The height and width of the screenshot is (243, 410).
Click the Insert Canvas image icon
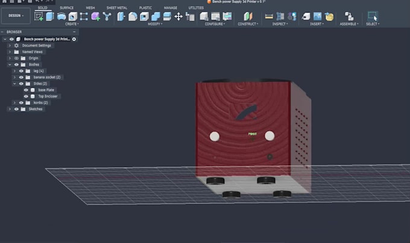(317, 16)
